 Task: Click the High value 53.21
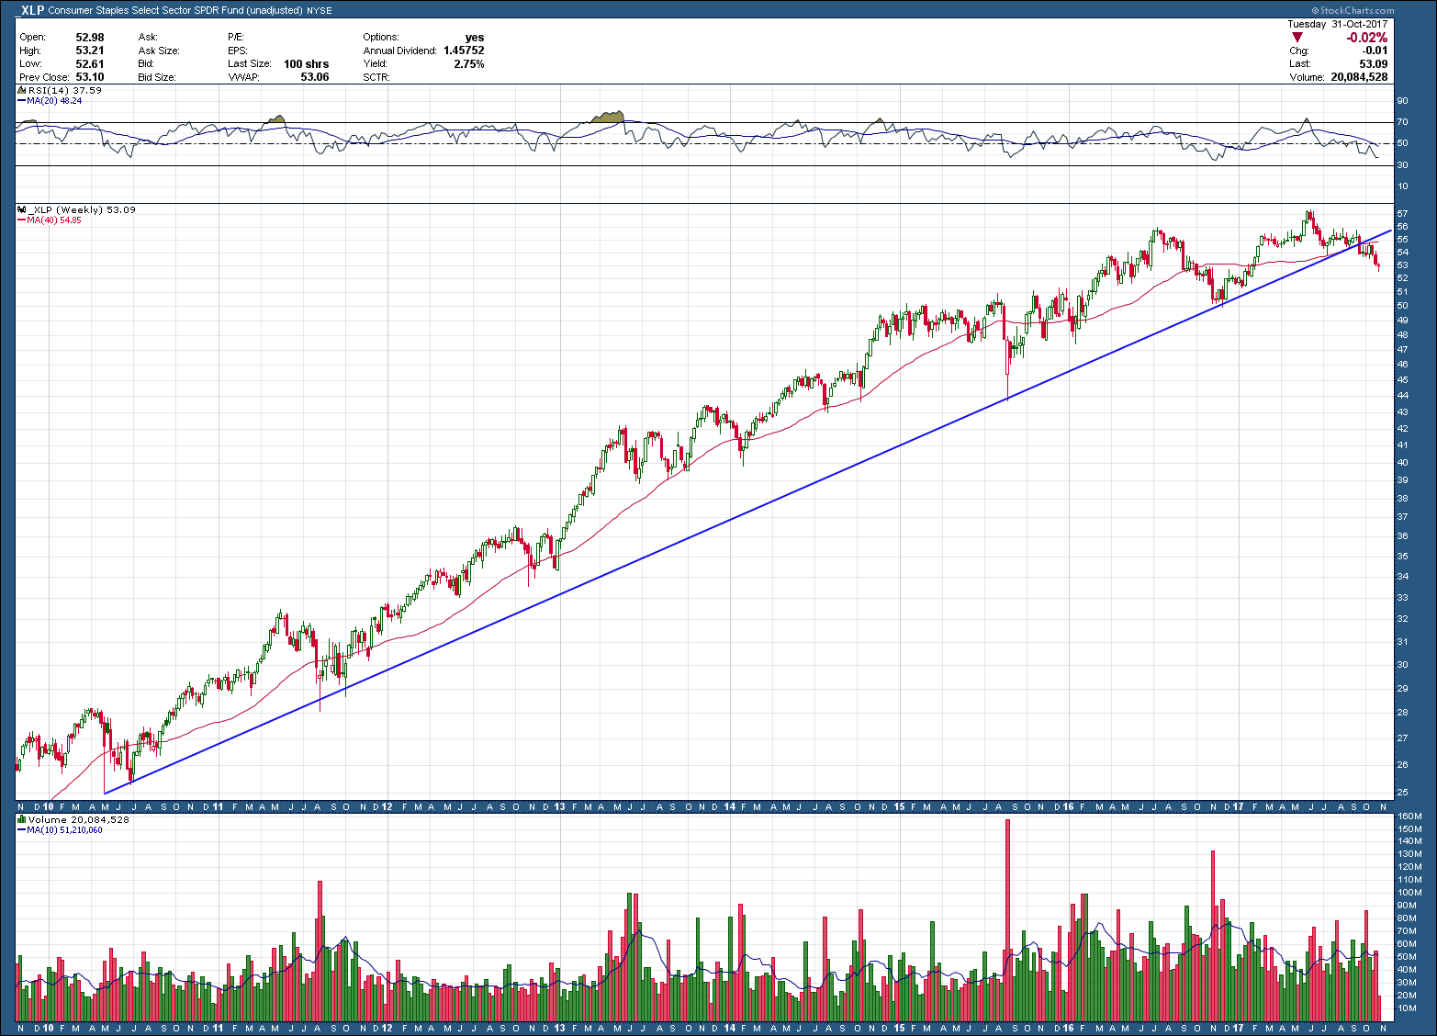[x=90, y=51]
